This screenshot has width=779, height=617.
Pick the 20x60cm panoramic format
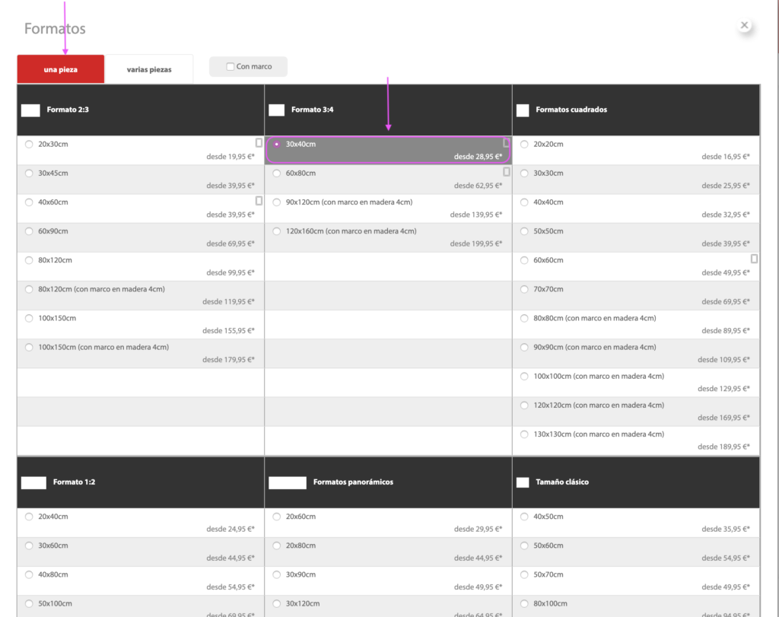(388, 523)
